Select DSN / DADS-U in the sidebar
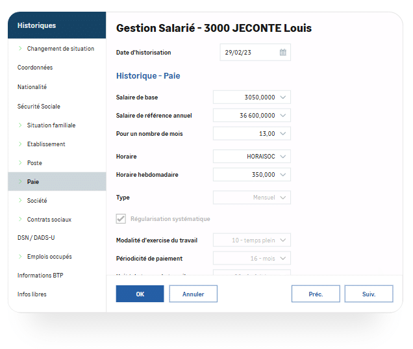The width and height of the screenshot is (413, 349). [x=36, y=238]
